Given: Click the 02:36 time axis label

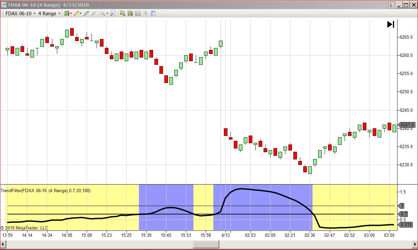Looking at the screenshot, I should click(x=310, y=235).
